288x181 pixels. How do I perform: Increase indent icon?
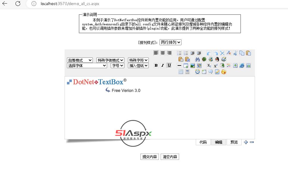[x=199, y=53]
